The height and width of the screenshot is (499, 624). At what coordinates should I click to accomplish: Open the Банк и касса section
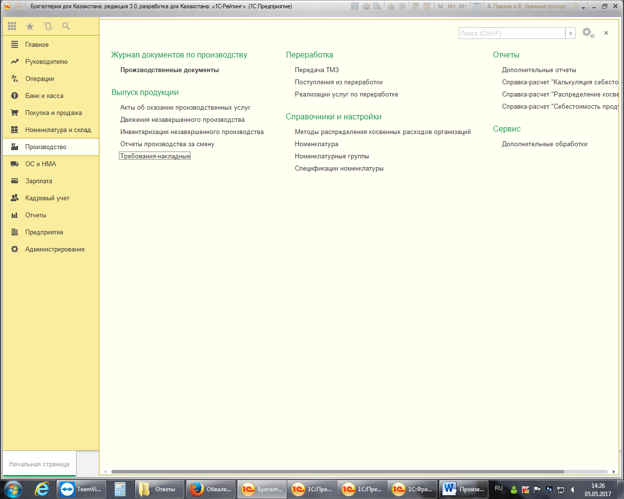click(x=51, y=96)
